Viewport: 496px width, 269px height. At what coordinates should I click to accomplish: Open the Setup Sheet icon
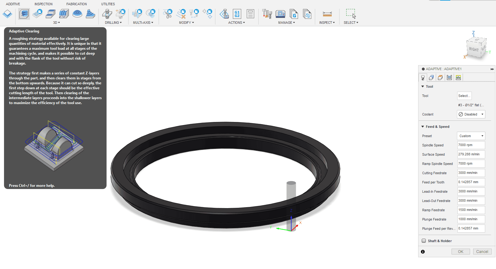point(250,14)
